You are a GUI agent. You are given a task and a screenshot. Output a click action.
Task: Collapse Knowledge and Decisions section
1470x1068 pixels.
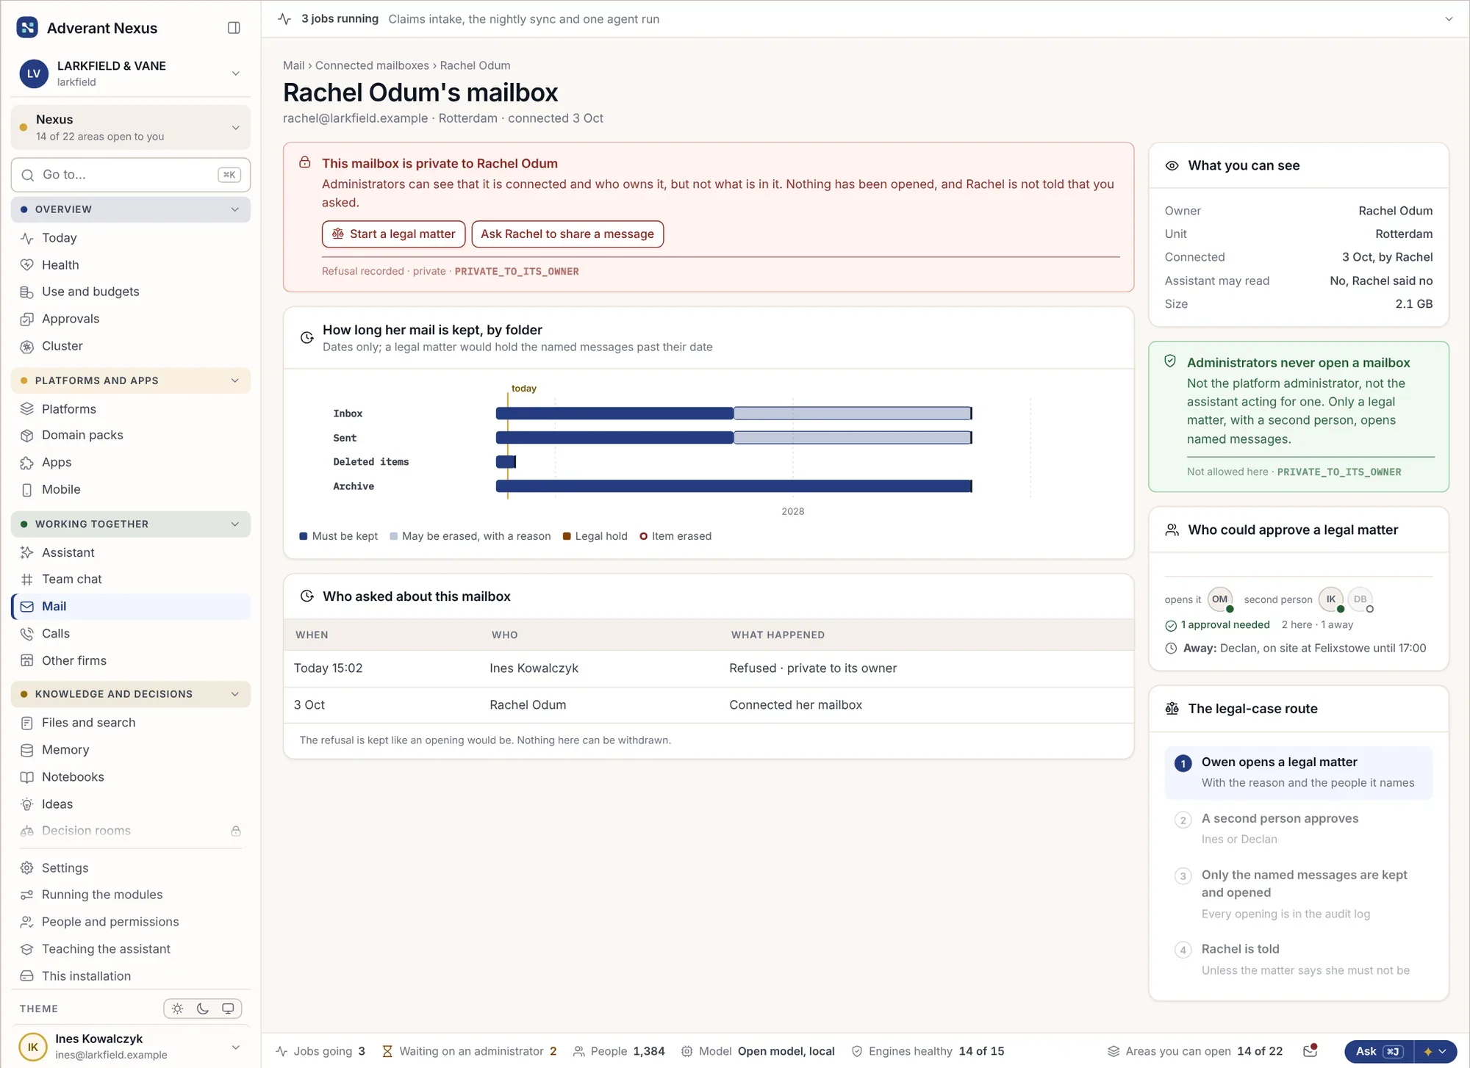coord(131,694)
